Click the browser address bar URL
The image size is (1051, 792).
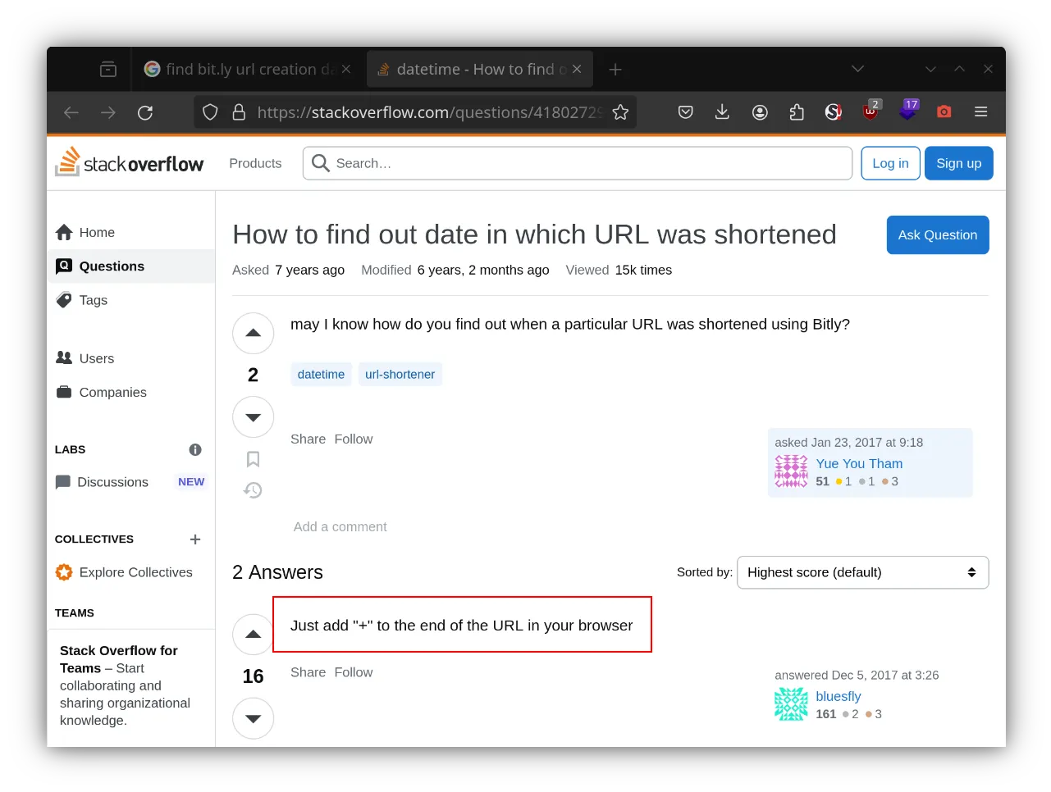click(x=429, y=112)
